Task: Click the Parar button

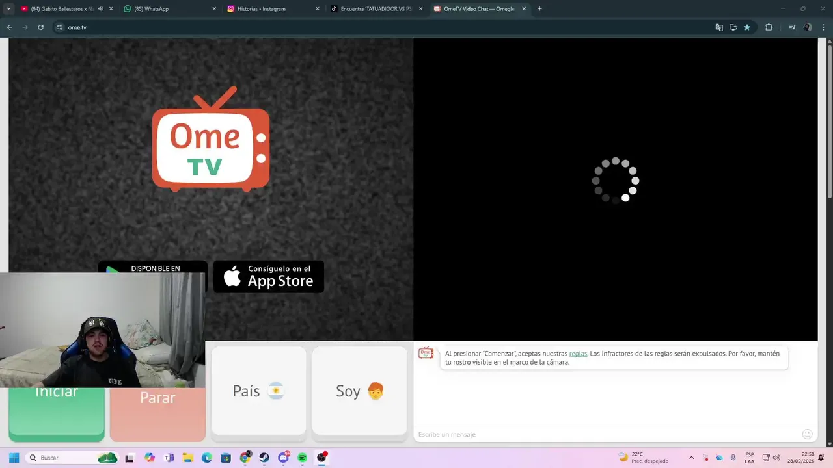Action: pos(157,414)
